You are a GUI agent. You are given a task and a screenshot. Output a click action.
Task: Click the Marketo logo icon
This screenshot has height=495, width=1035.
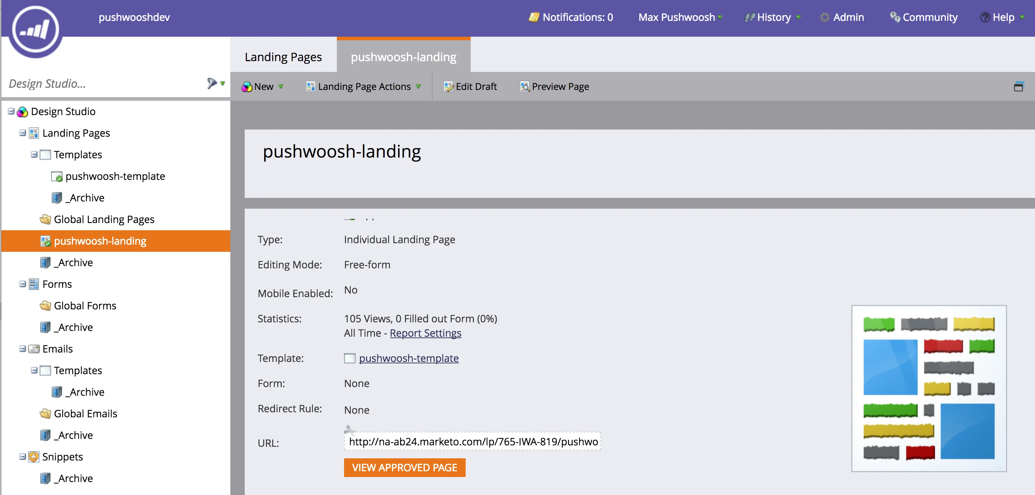point(35,29)
